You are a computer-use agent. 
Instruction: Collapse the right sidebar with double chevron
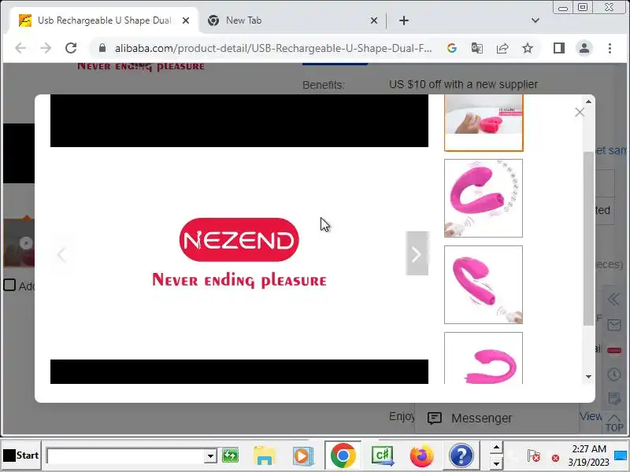tap(613, 300)
